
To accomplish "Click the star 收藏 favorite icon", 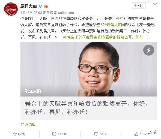I will tap(15, 134).
